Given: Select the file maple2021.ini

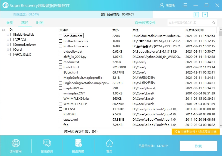Looking at the screenshot, I should (x=73, y=88).
